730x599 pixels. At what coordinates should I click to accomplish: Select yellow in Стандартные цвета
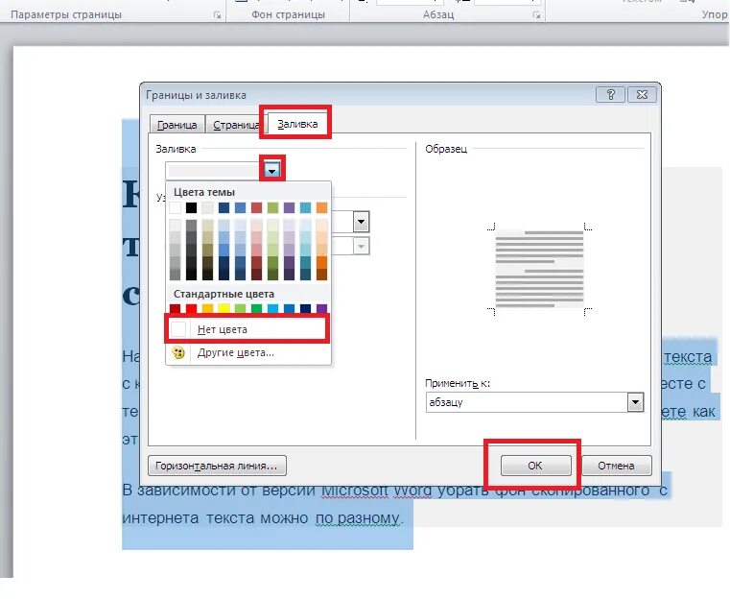(224, 308)
